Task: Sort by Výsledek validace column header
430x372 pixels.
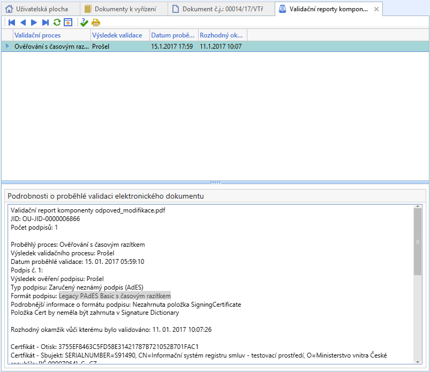Action: click(x=119, y=35)
